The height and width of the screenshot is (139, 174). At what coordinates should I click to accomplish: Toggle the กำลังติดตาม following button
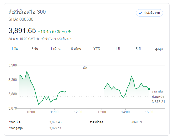pyautogui.click(x=150, y=13)
